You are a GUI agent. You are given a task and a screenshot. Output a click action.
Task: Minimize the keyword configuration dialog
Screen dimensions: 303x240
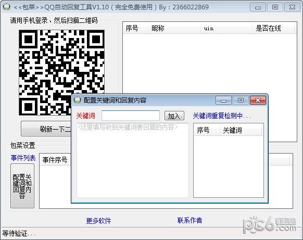coord(223,100)
